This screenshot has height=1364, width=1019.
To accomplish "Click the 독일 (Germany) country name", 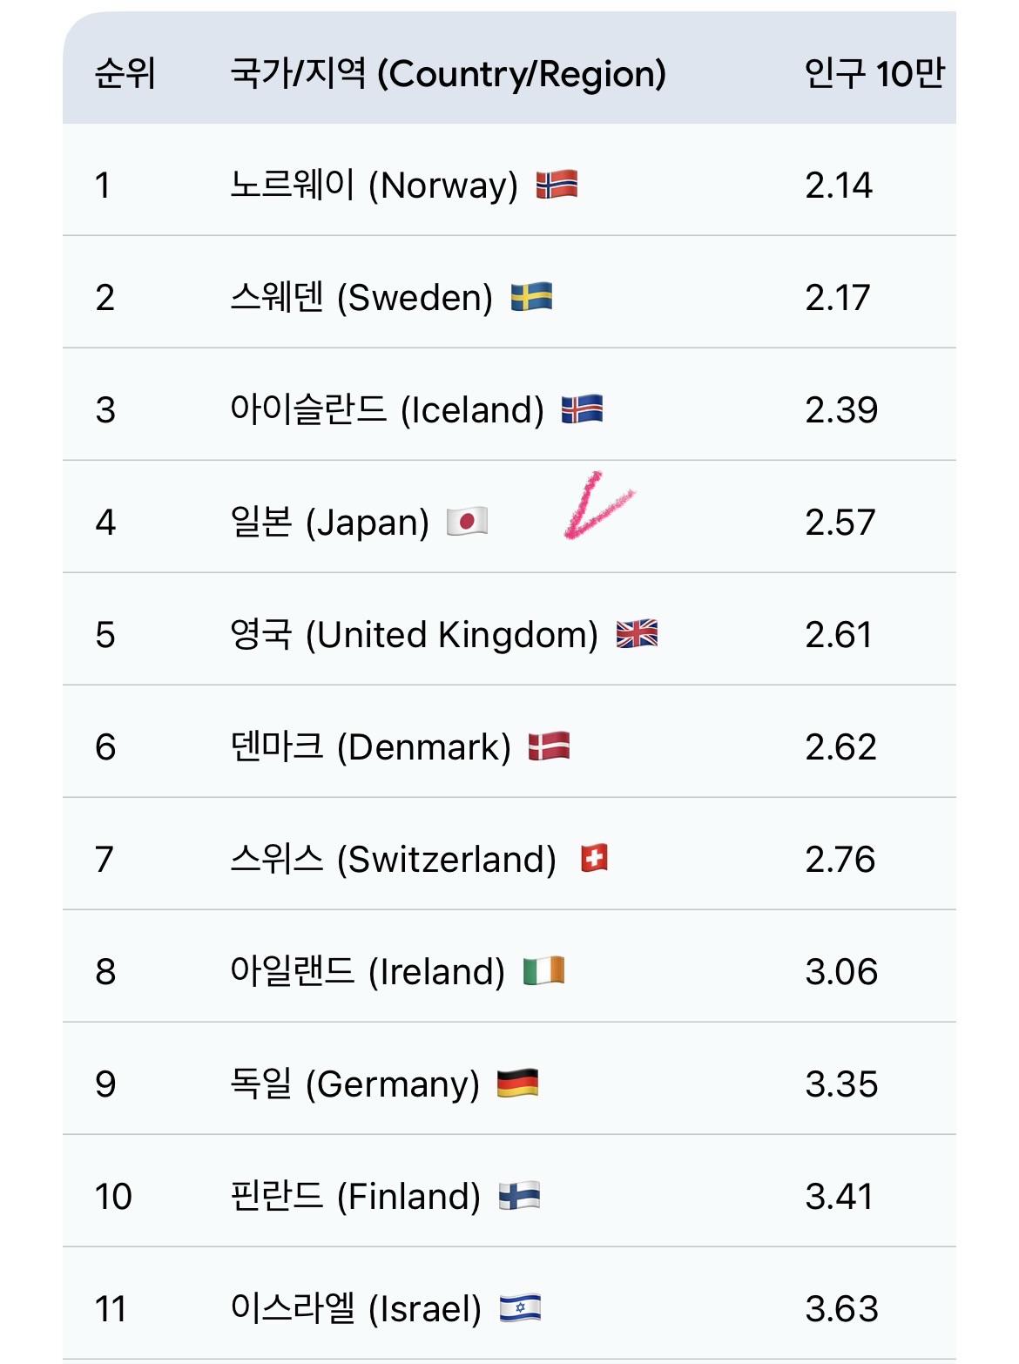I will (354, 1084).
